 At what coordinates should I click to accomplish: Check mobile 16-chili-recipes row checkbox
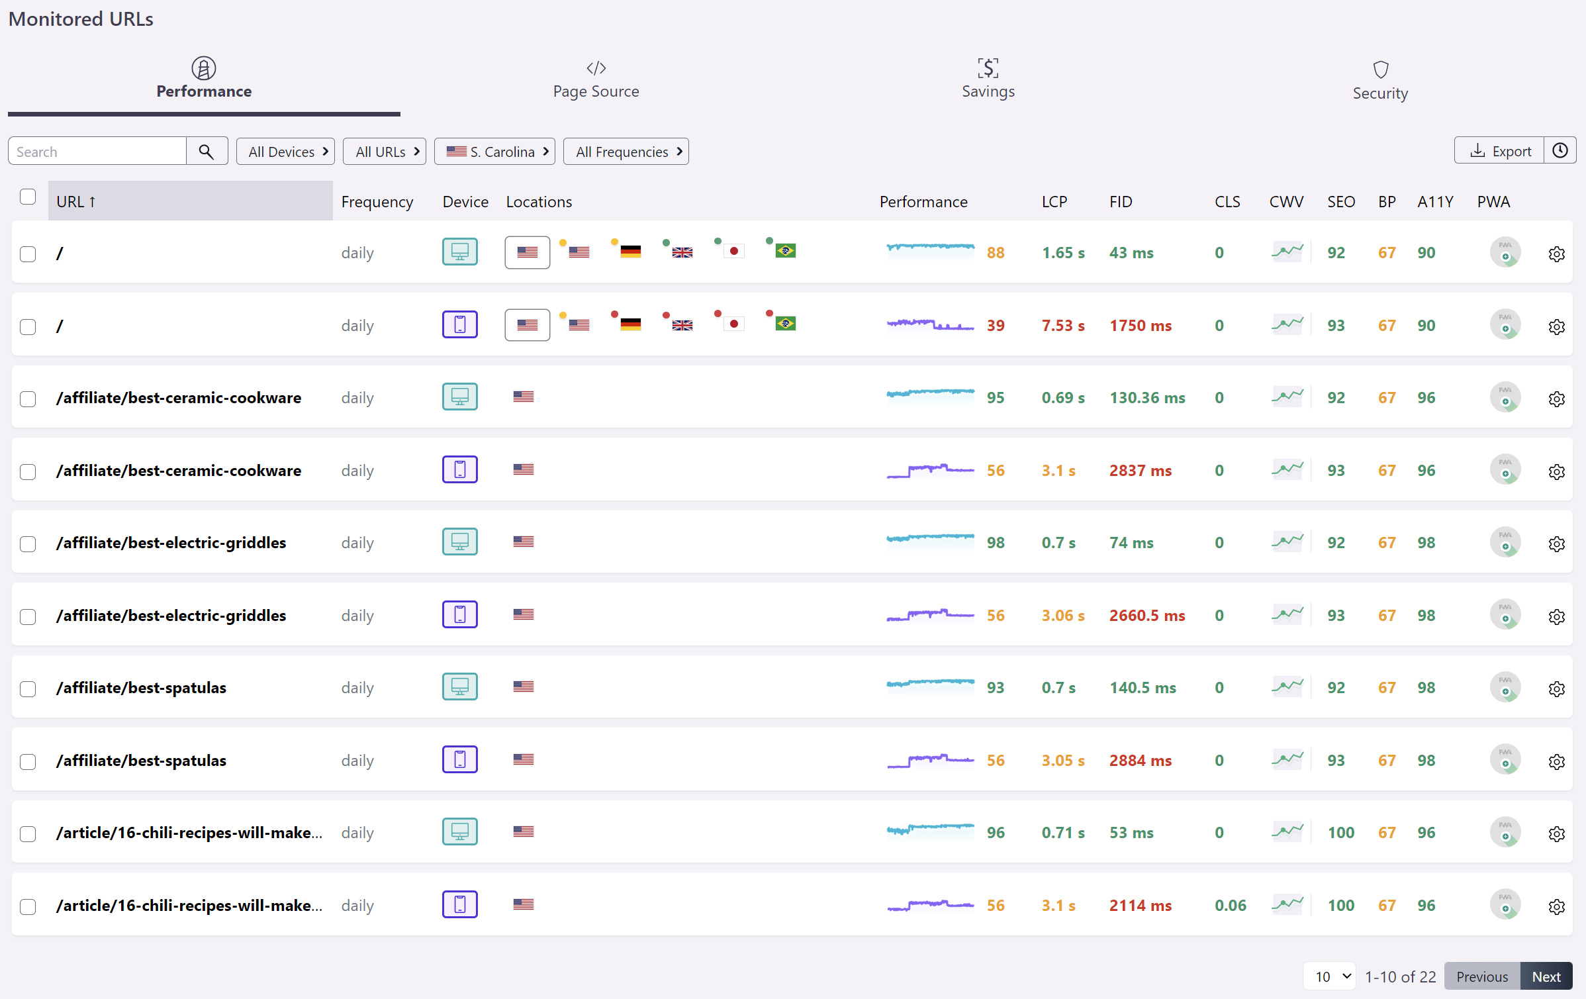(28, 907)
